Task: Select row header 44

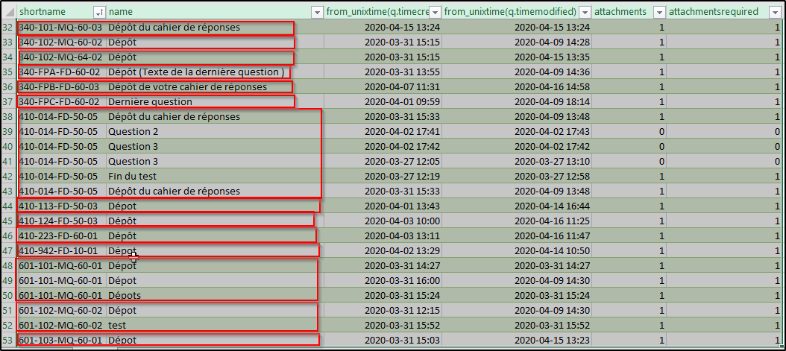Action: tap(8, 206)
